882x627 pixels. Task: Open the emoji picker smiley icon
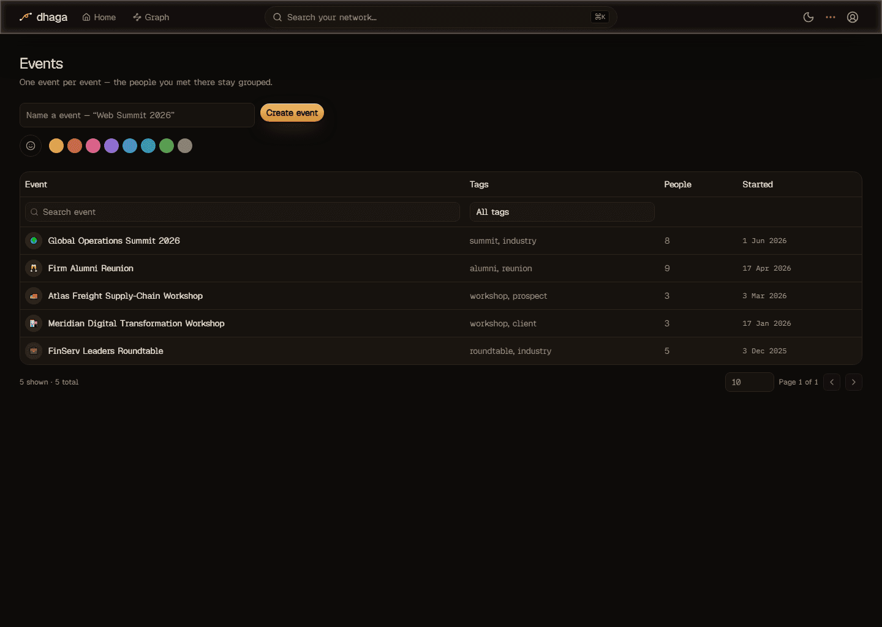click(x=31, y=146)
